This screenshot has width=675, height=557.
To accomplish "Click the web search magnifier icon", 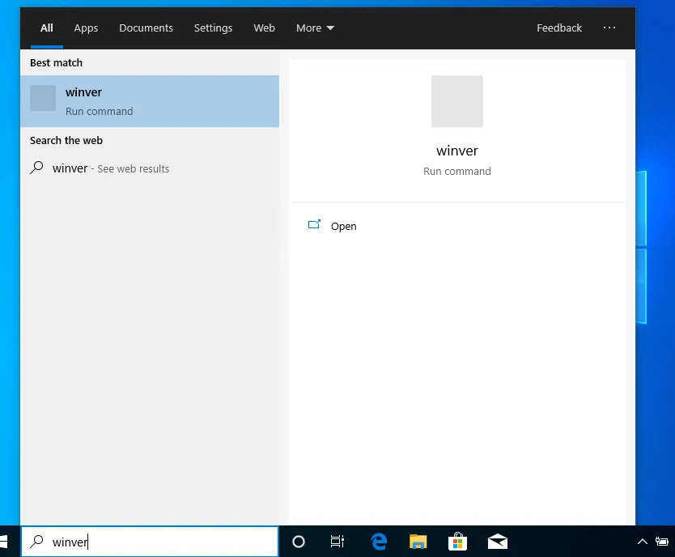I will 37,168.
